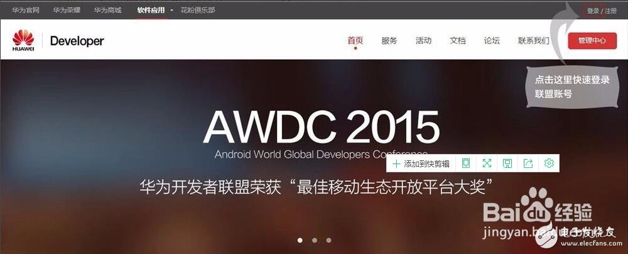628x254 pixels.
Task: Click the 登录 link at top right
Action: click(x=592, y=11)
